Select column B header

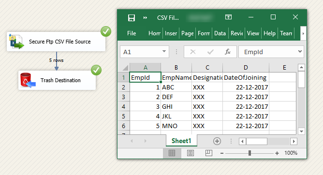click(x=176, y=68)
